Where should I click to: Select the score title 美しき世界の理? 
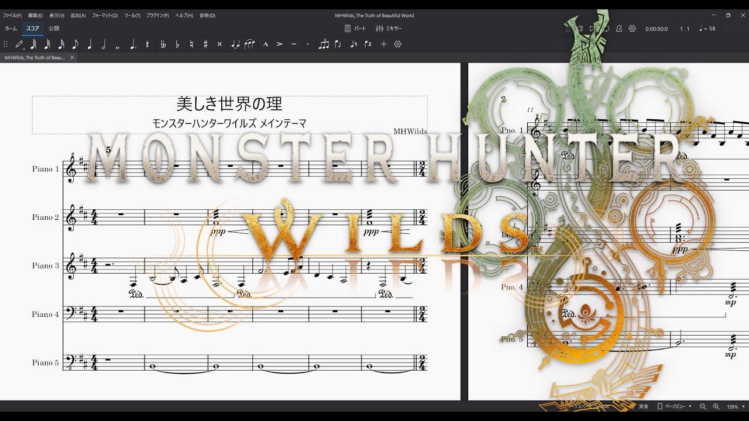229,104
